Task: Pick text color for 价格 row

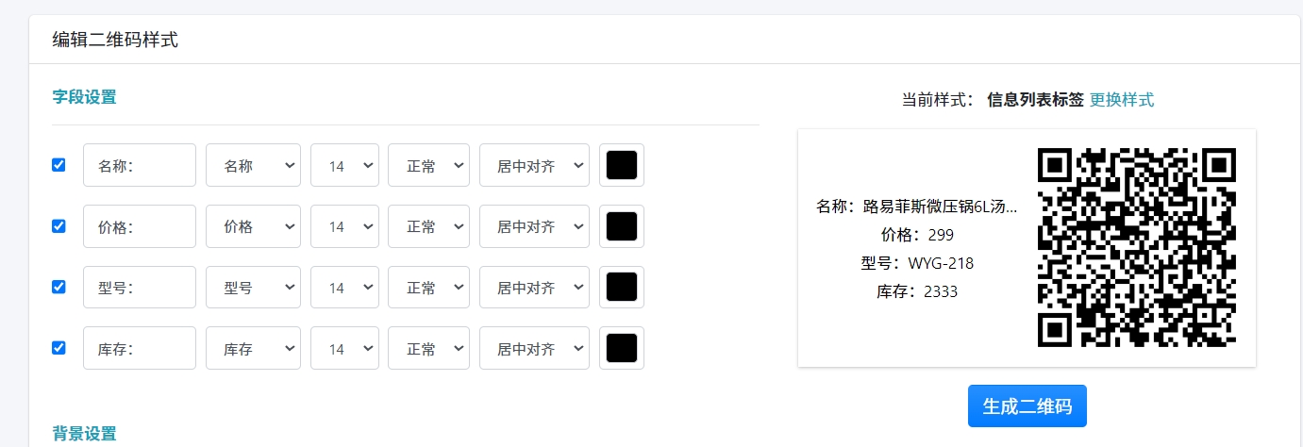Action: point(622,227)
